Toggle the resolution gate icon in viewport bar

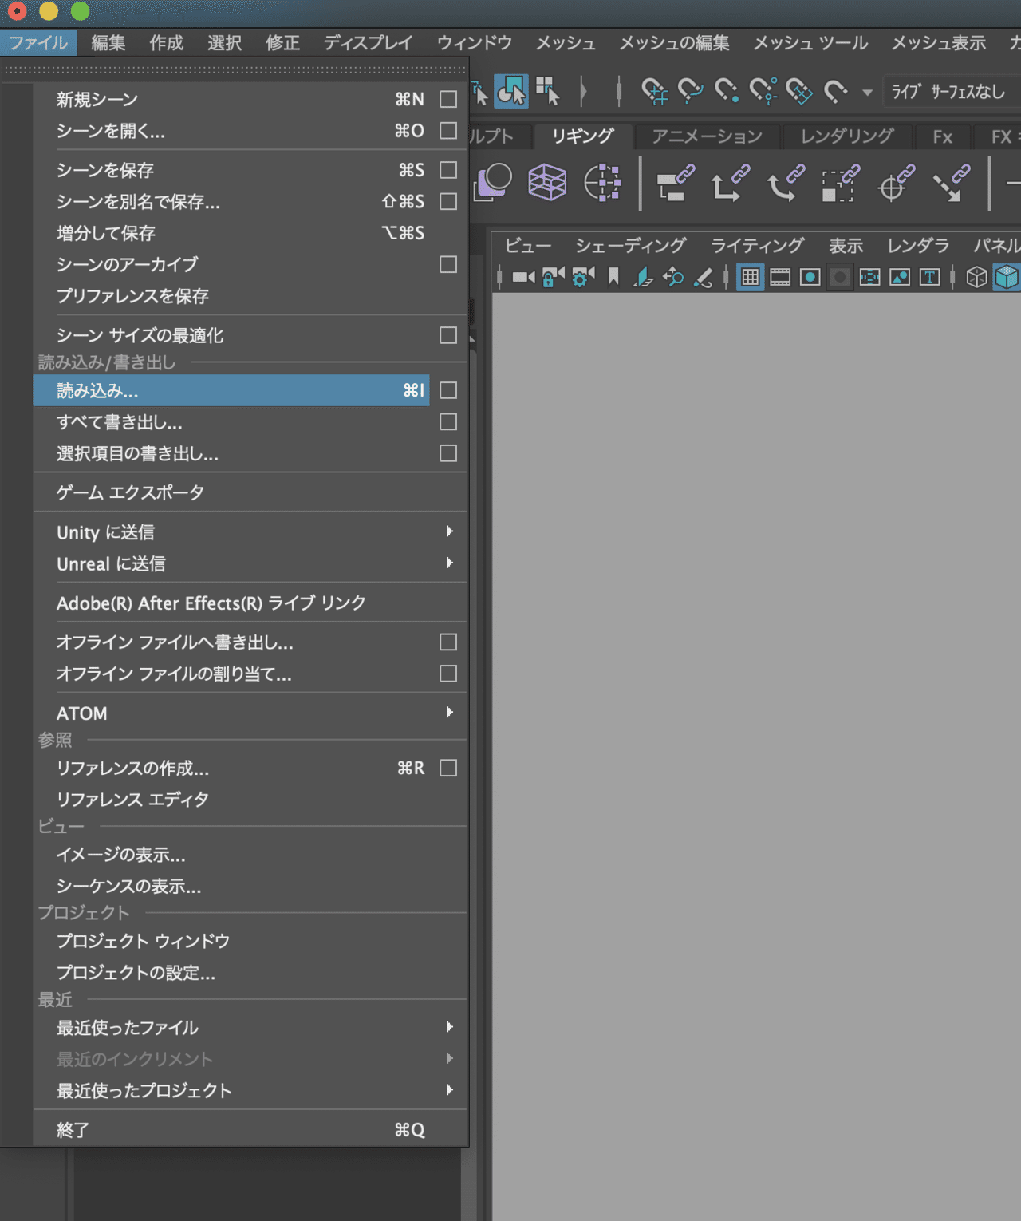click(810, 277)
